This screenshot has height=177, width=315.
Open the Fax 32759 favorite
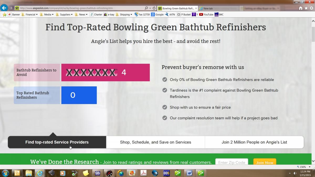point(142,14)
